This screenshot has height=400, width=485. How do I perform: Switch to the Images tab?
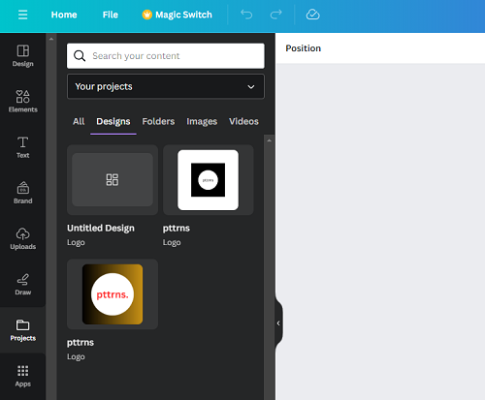[x=202, y=121]
